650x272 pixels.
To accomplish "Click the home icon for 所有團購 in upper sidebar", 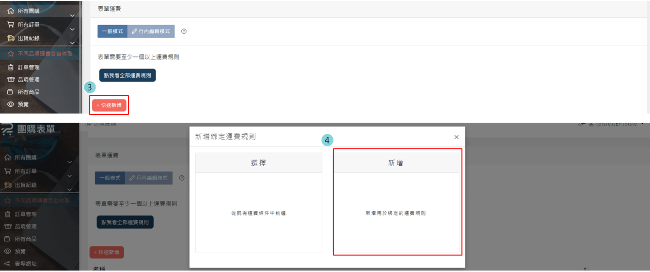I will click(10, 11).
